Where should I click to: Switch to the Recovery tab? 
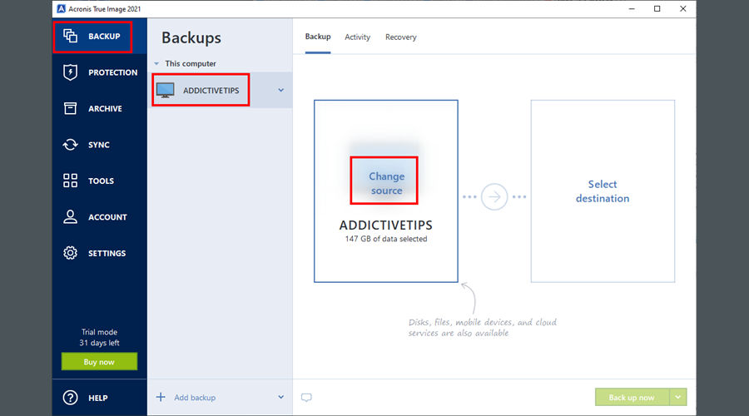point(401,37)
